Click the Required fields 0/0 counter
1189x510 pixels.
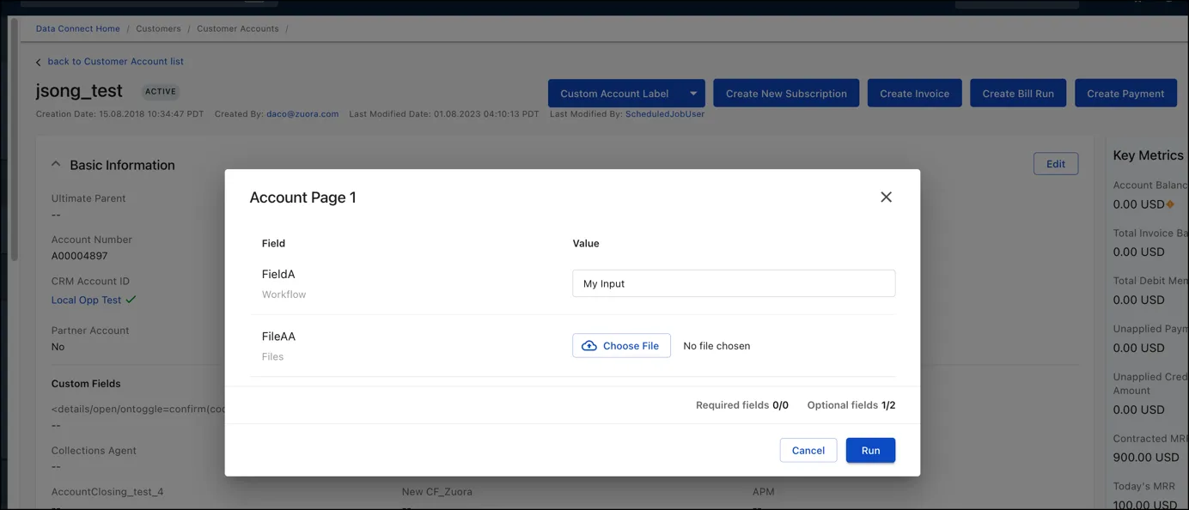[742, 405]
